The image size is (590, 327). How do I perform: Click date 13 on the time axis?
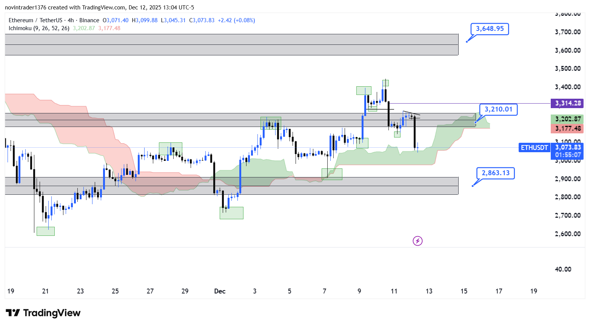click(x=429, y=291)
